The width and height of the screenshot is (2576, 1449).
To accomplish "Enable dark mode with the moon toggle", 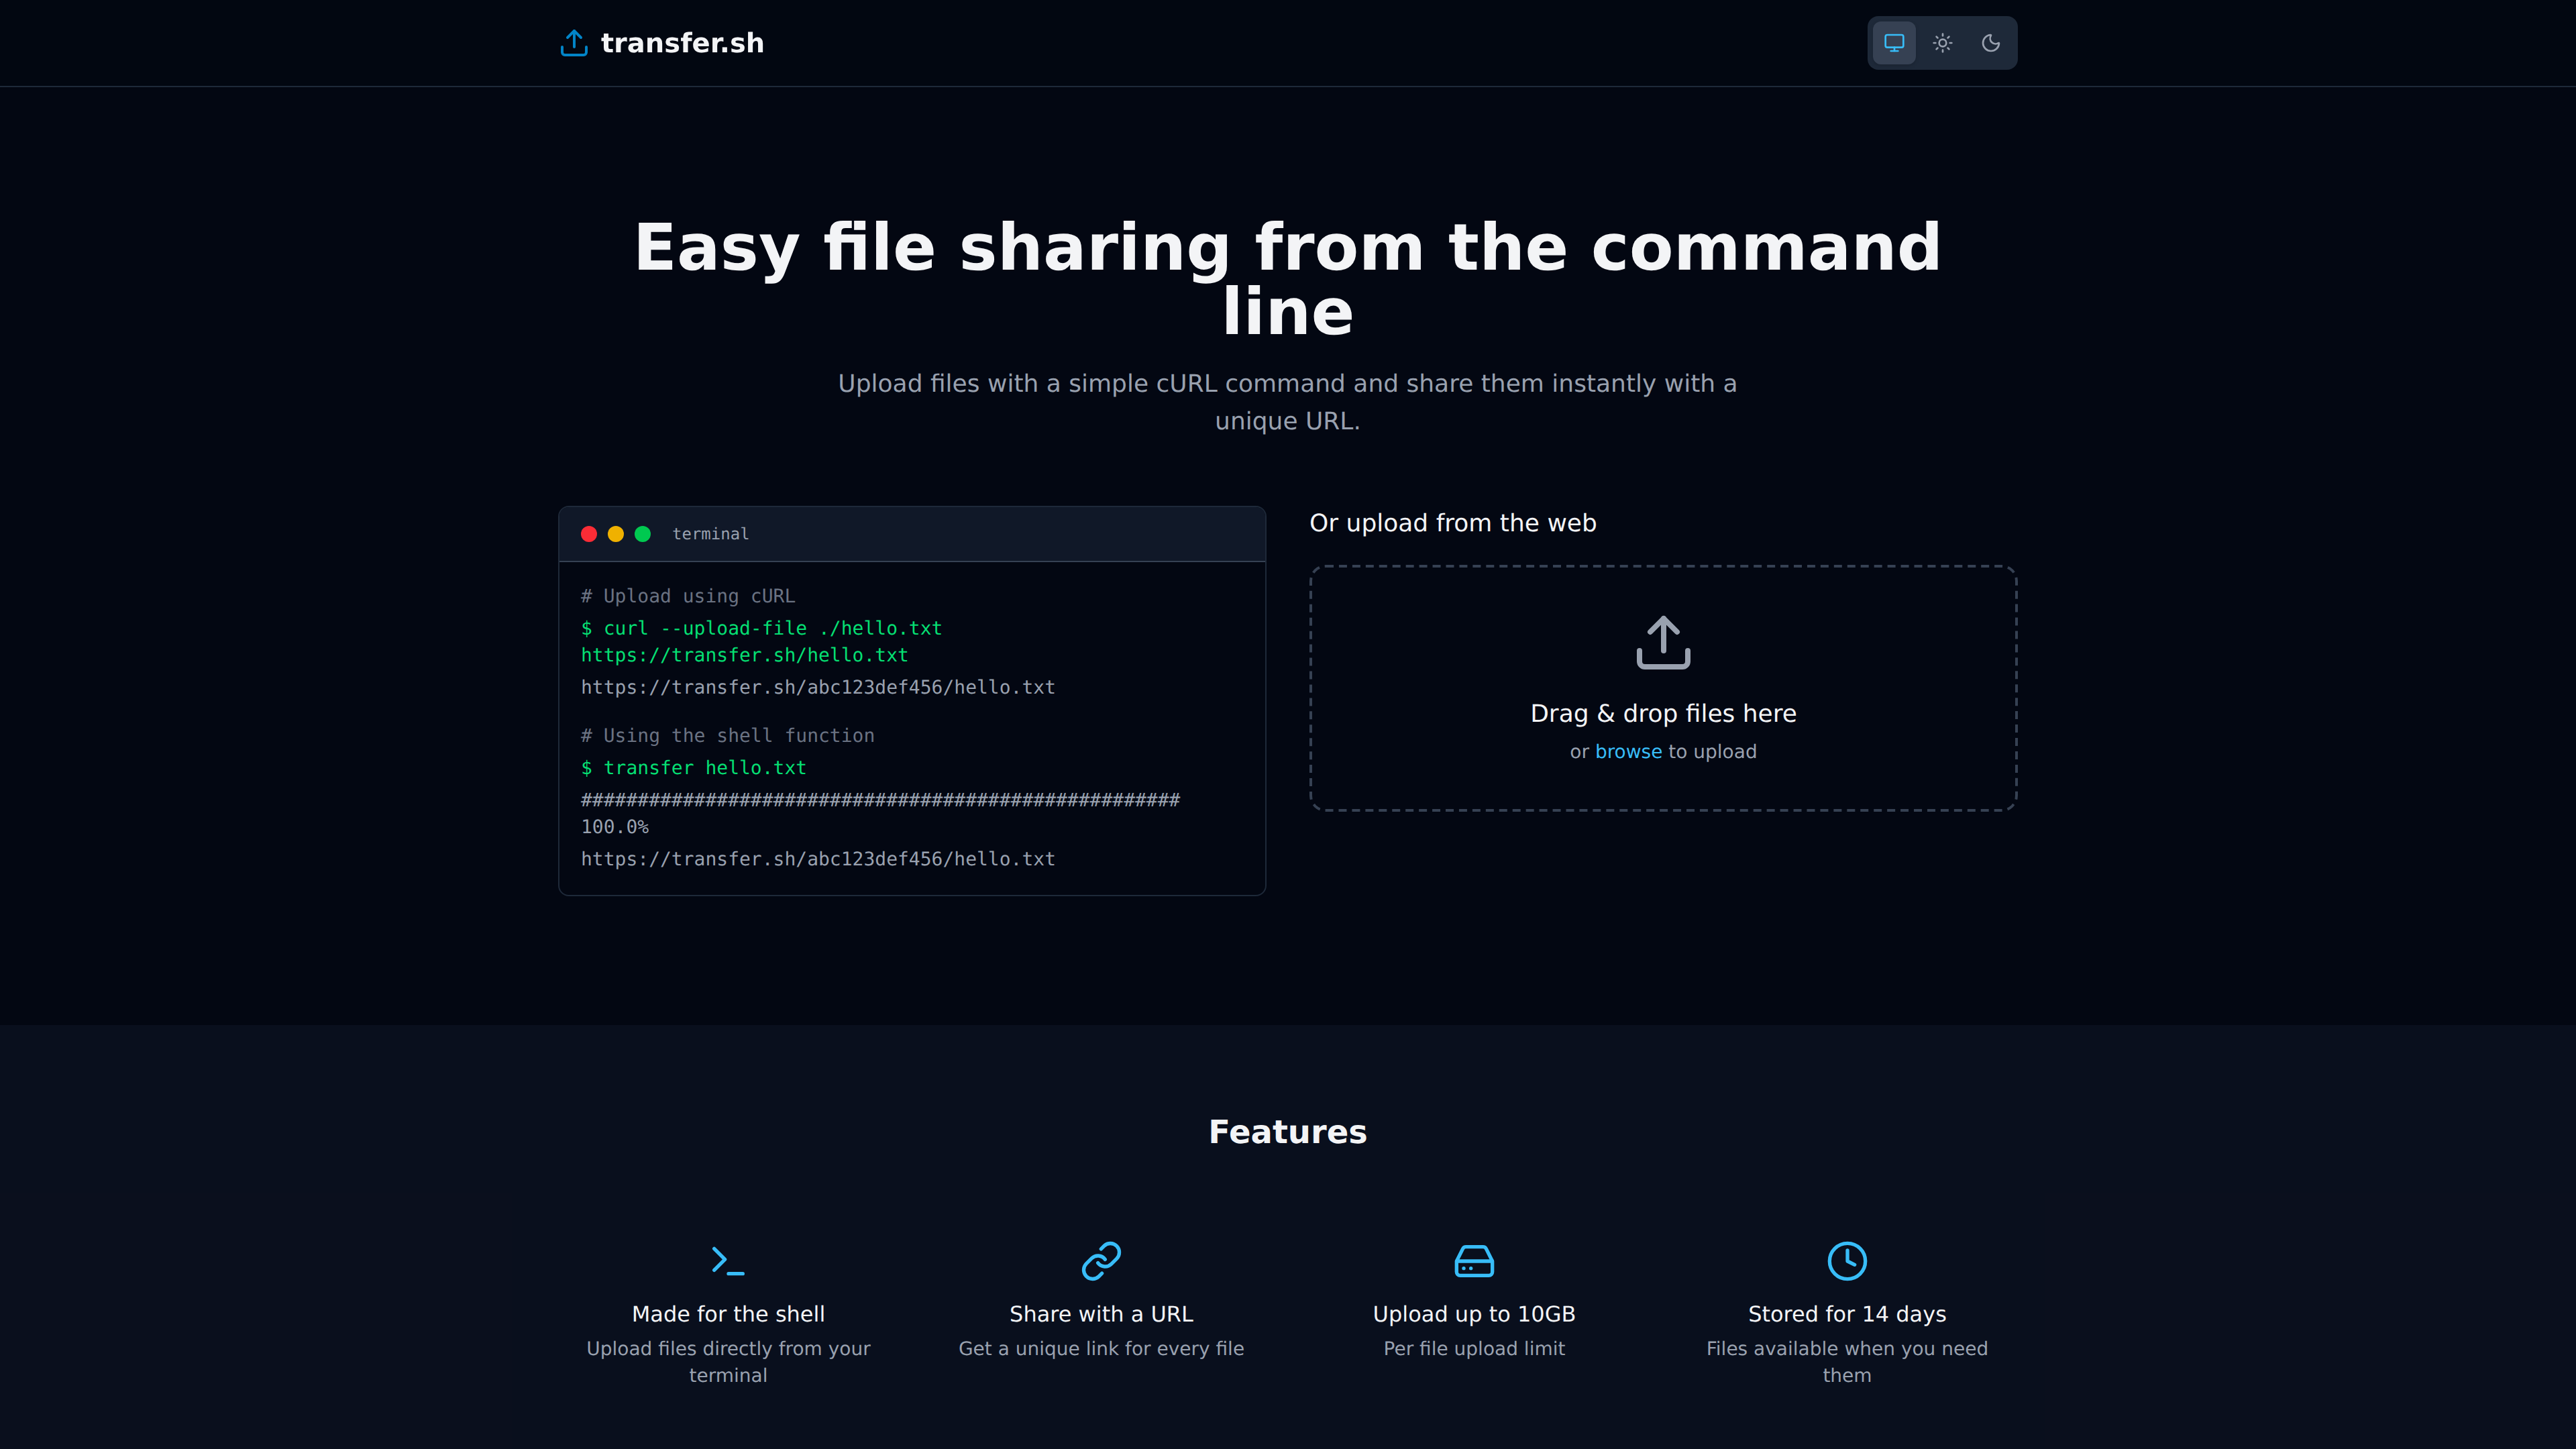I will tap(1991, 43).
